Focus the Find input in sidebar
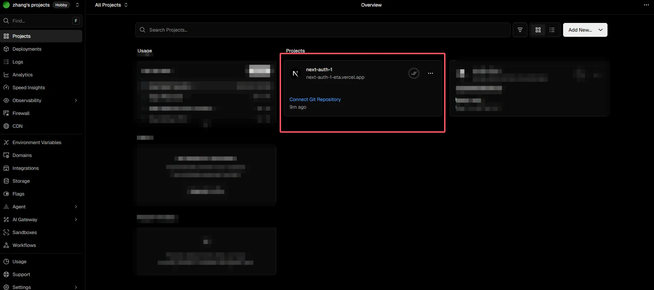This screenshot has height=290, width=654. [41, 21]
